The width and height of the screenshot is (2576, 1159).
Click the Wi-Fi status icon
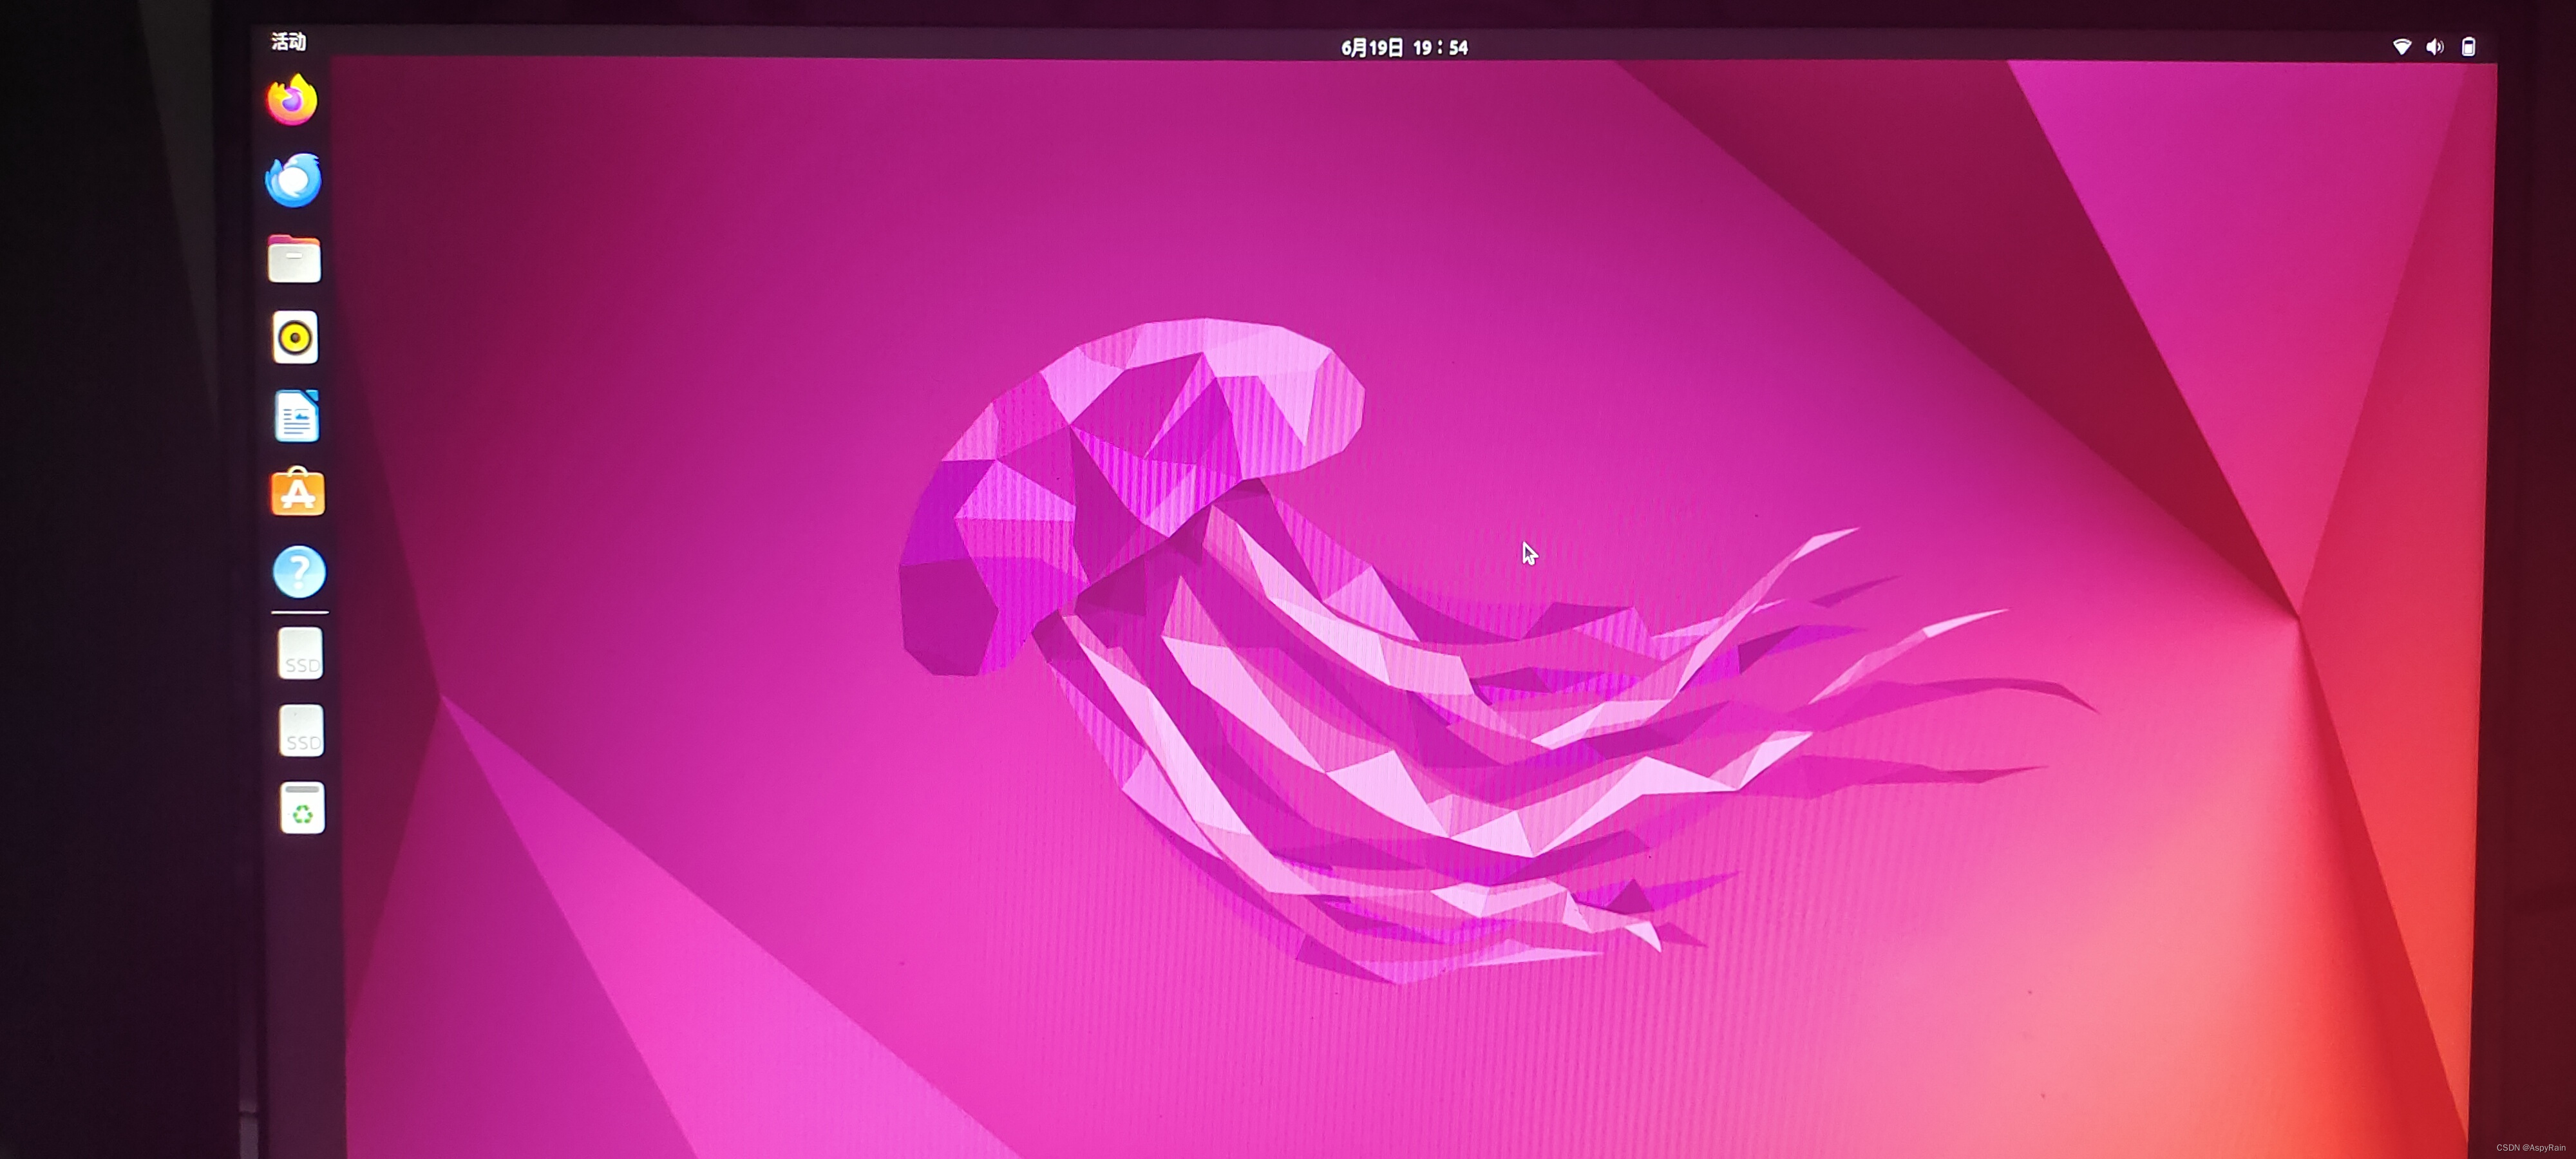tap(2402, 47)
